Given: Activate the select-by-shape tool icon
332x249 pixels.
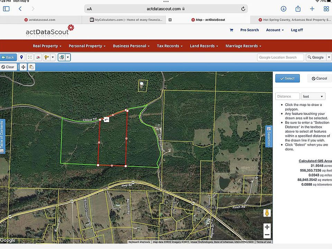Looking at the screenshot, I should point(62,57).
